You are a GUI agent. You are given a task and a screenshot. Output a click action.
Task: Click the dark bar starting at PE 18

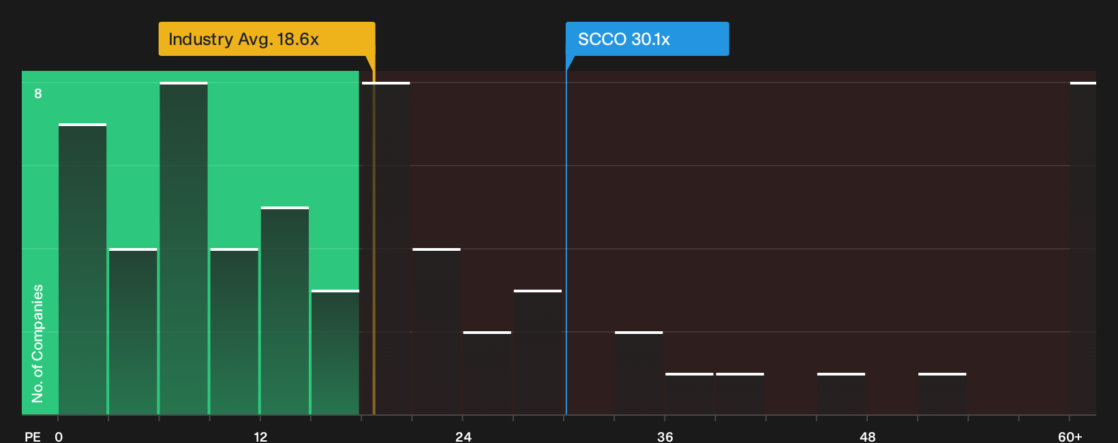tap(386, 248)
